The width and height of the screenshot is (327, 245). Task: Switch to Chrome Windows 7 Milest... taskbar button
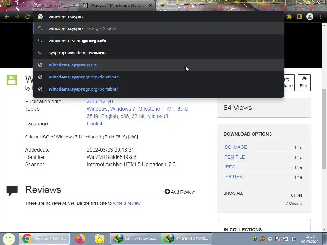(44, 239)
